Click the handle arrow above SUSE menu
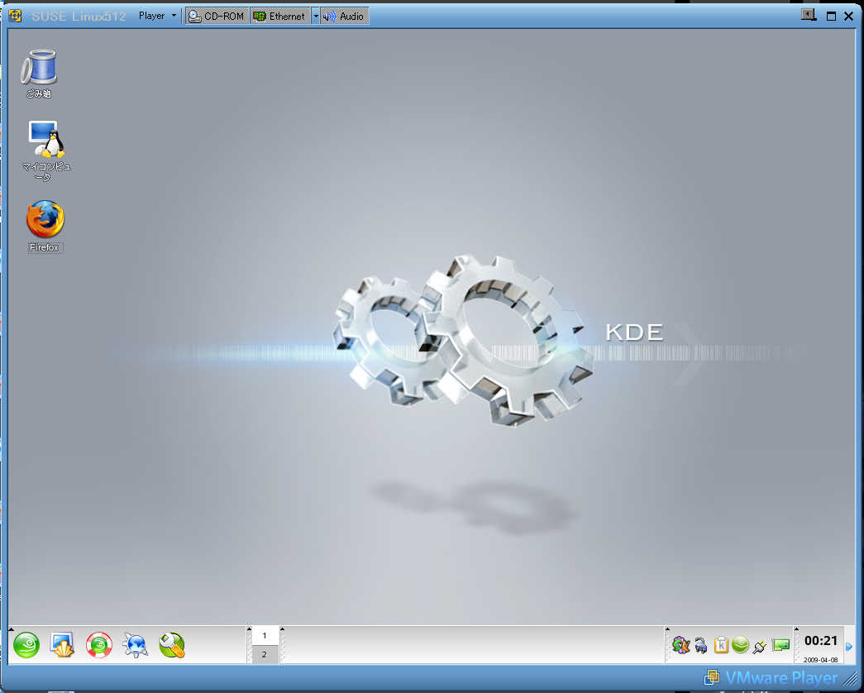Viewport: 864px width, 693px height. click(x=11, y=629)
